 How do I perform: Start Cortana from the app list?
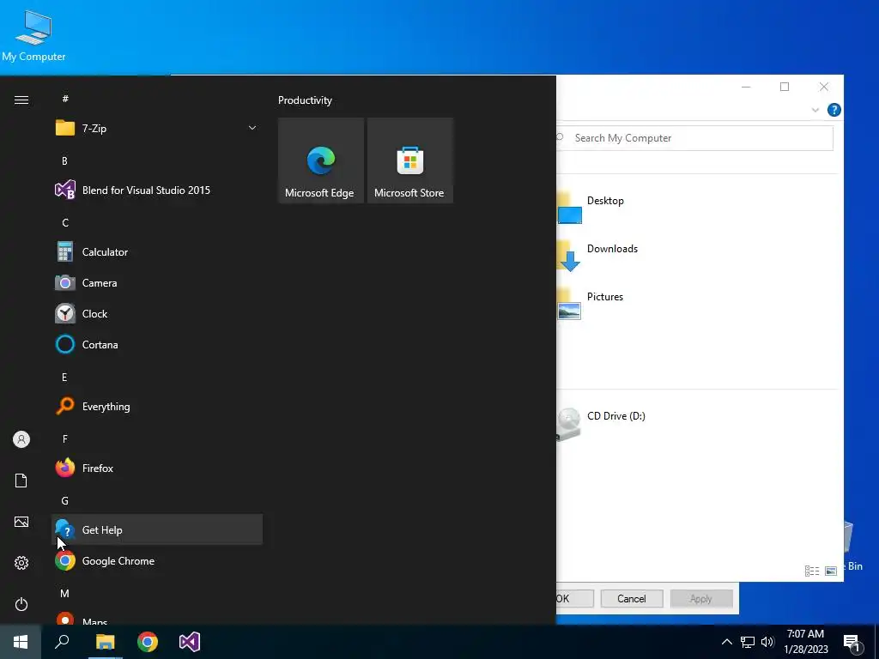(x=157, y=345)
